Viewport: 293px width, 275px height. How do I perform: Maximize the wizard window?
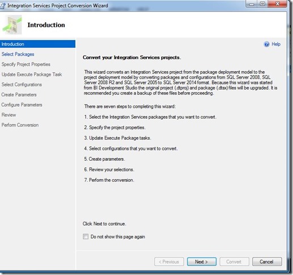pyautogui.click(x=262, y=4)
